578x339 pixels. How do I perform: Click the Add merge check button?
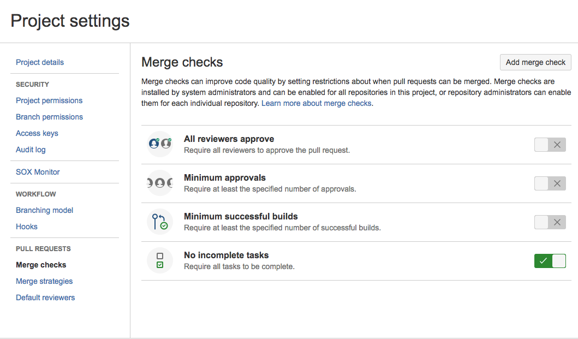click(x=535, y=62)
